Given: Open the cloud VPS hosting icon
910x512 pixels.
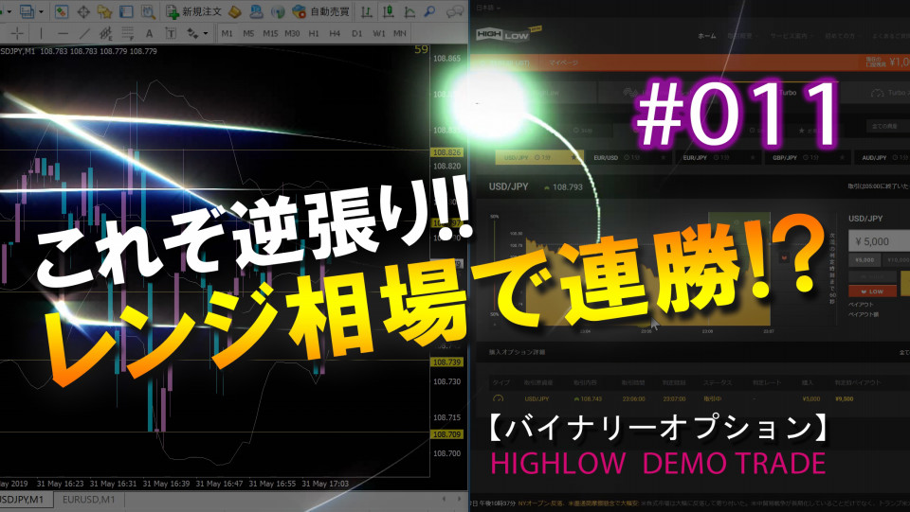Looking at the screenshot, I should [257, 11].
